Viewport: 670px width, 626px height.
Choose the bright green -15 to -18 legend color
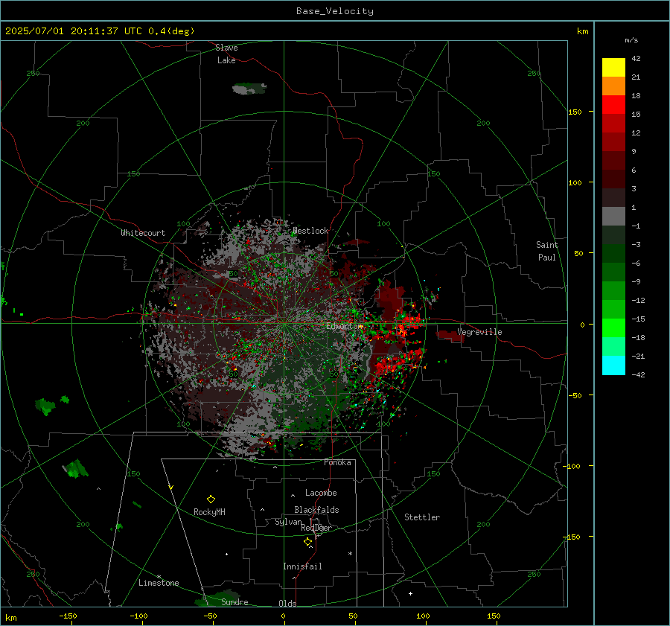(x=613, y=328)
